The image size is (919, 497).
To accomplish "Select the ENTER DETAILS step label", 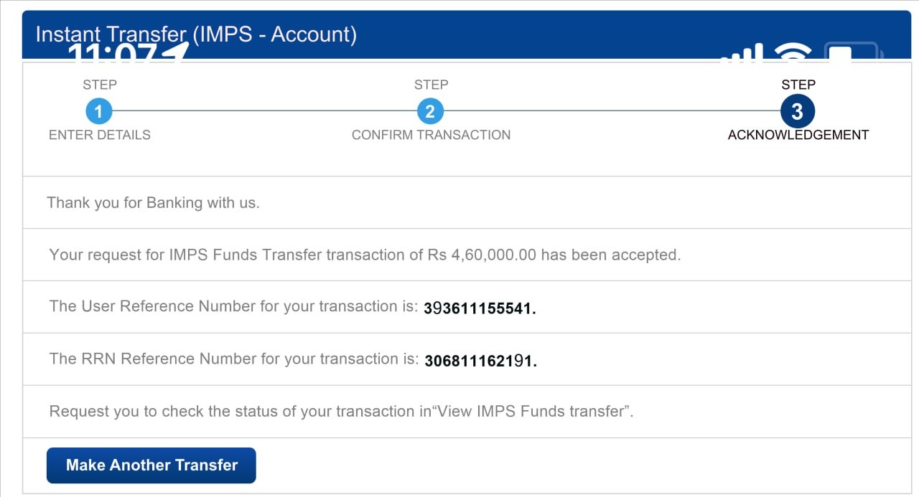I will click(100, 135).
